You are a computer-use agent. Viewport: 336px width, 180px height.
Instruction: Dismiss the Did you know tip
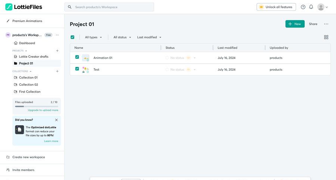pos(56,120)
